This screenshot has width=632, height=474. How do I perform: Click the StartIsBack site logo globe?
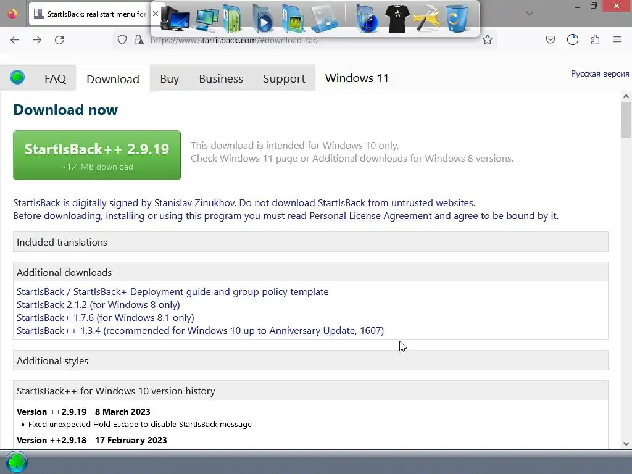click(17, 77)
